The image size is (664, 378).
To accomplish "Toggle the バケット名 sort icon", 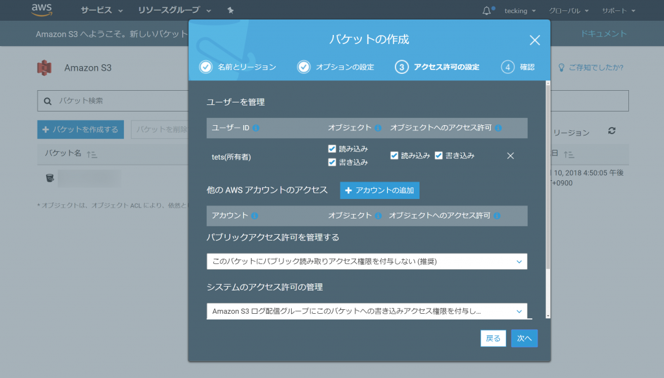I will [x=92, y=154].
